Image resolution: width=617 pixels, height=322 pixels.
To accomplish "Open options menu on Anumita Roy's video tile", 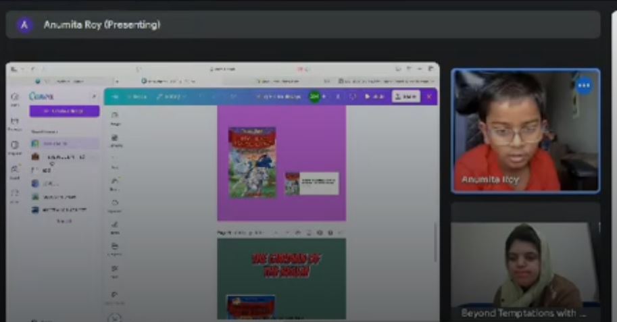I will click(584, 85).
